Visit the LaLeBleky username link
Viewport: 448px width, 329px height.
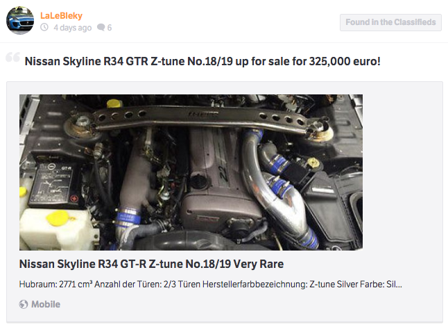(x=61, y=16)
